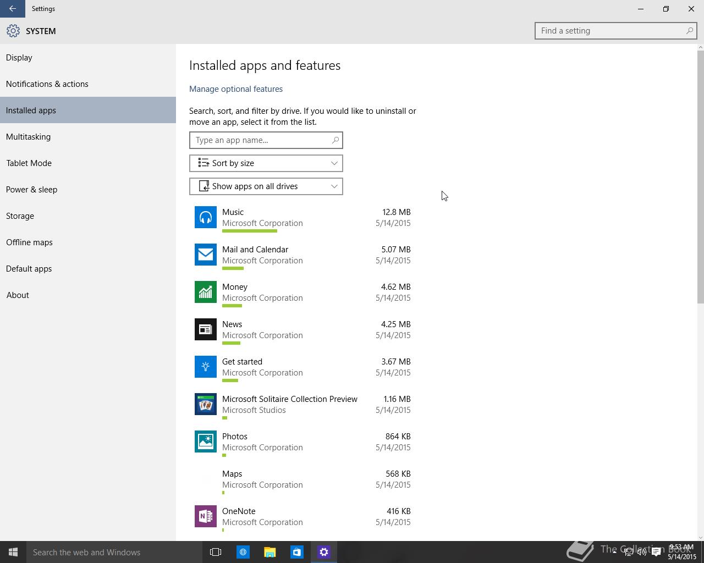Click the magnifier in app name search

click(x=335, y=140)
